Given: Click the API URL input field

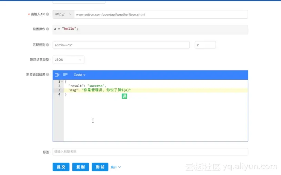Looking at the screenshot, I should coord(161,14).
